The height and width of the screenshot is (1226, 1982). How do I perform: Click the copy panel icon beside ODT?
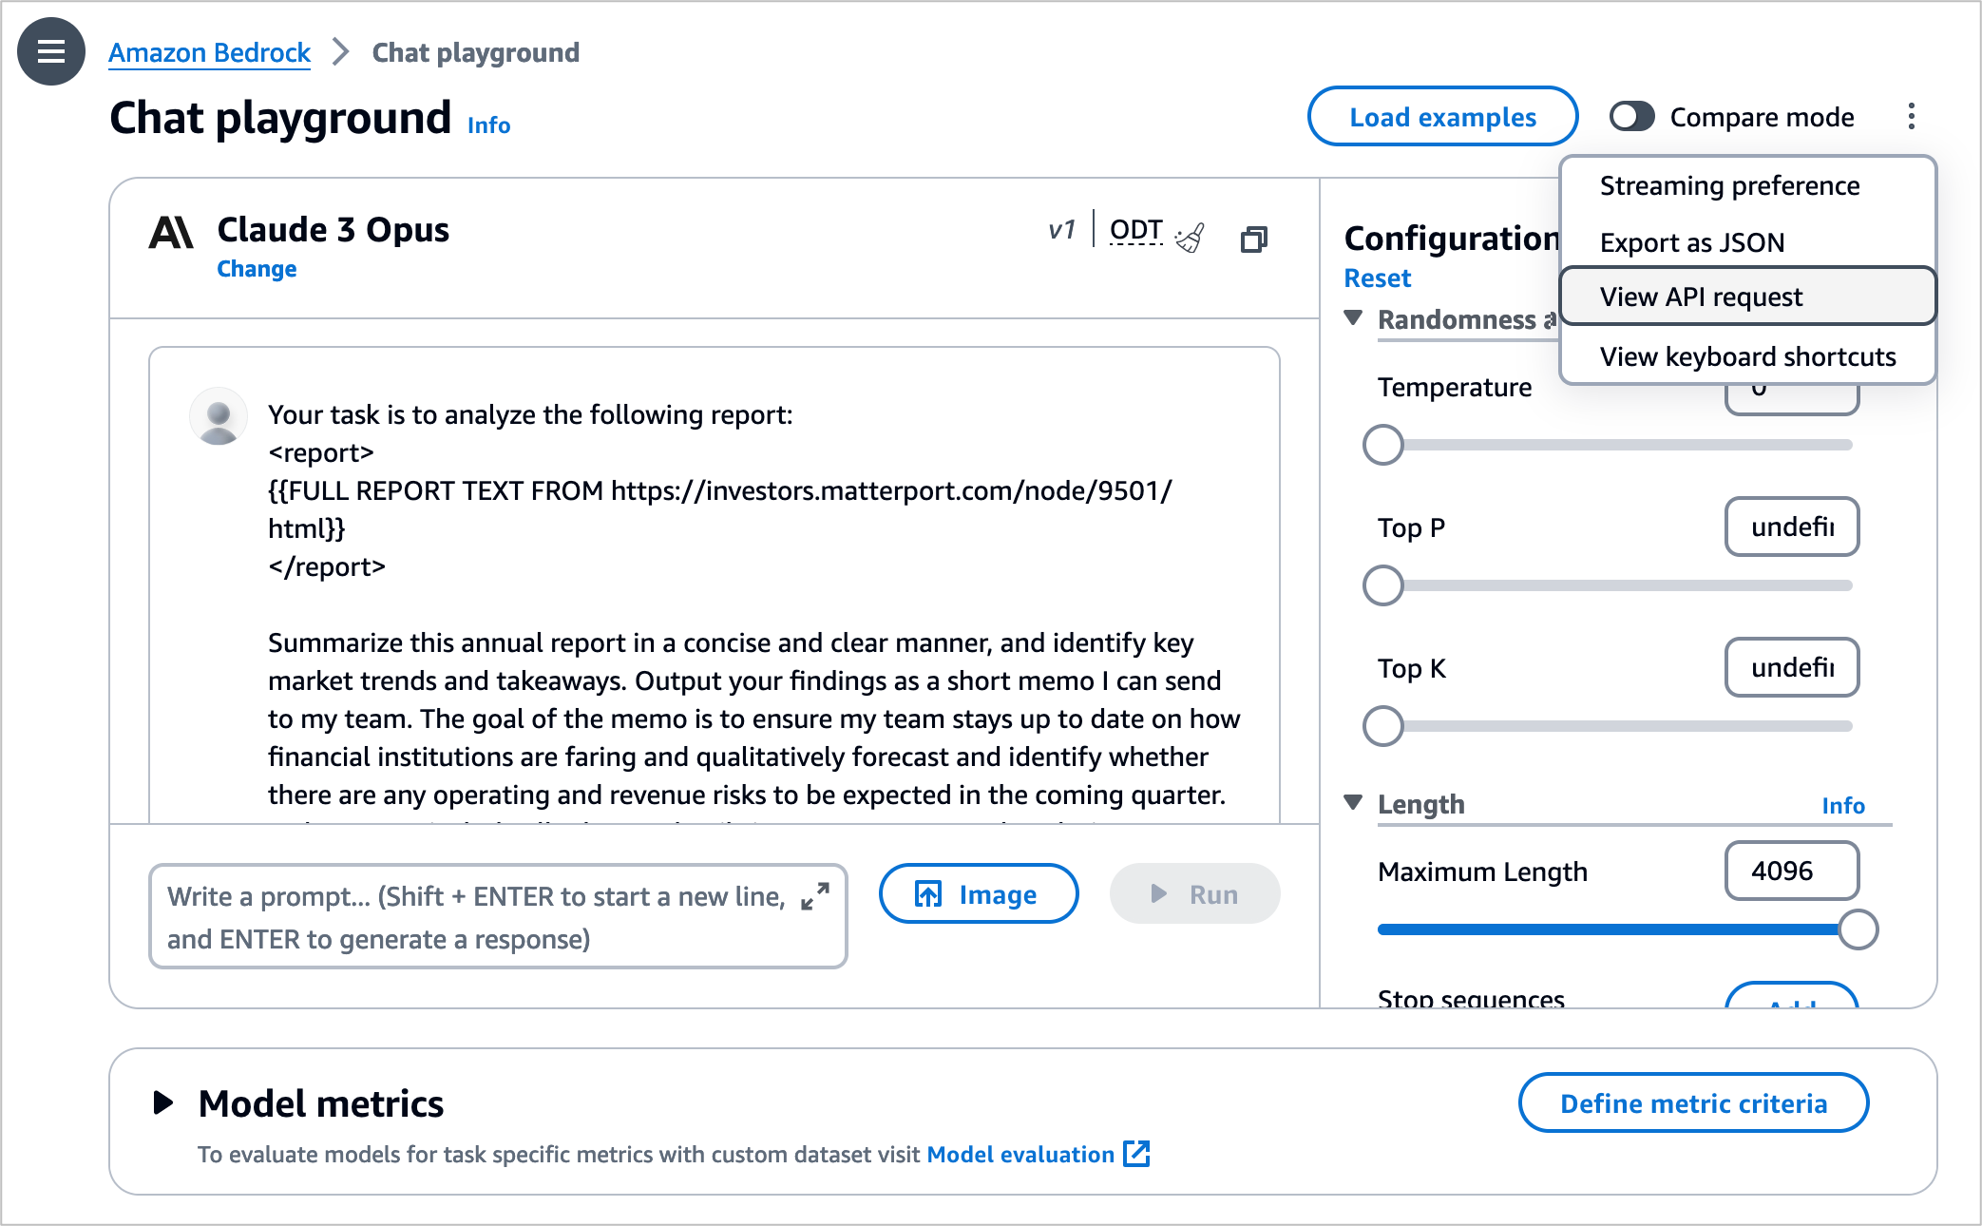point(1254,239)
